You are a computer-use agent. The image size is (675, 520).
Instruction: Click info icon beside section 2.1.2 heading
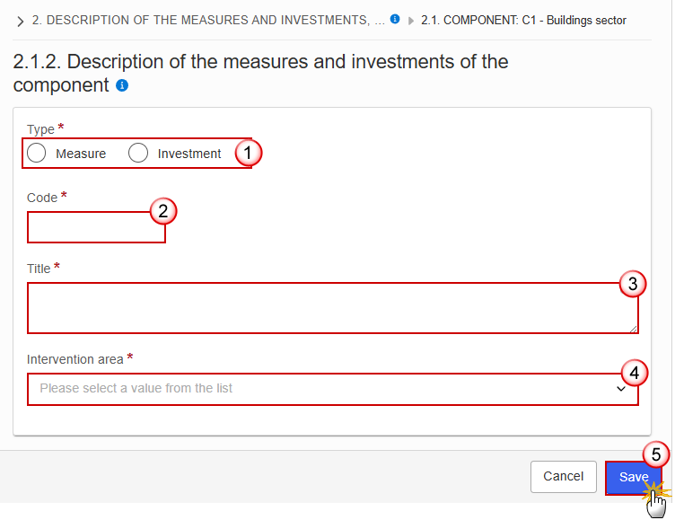(x=122, y=85)
